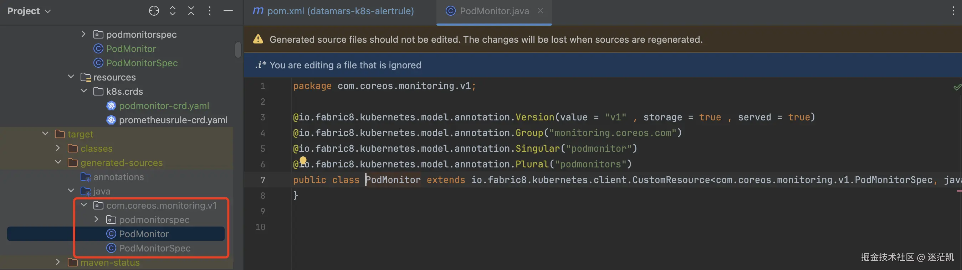Collapse the resources folder
962x270 pixels.
tap(71, 77)
